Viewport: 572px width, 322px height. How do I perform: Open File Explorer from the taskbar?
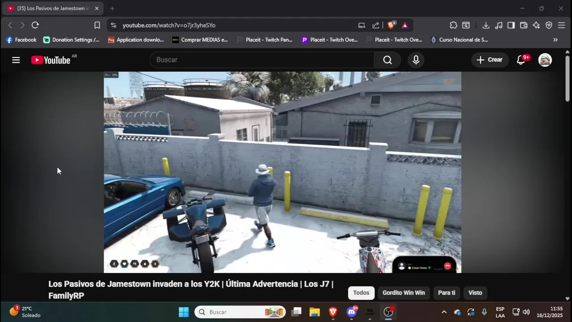(x=315, y=312)
